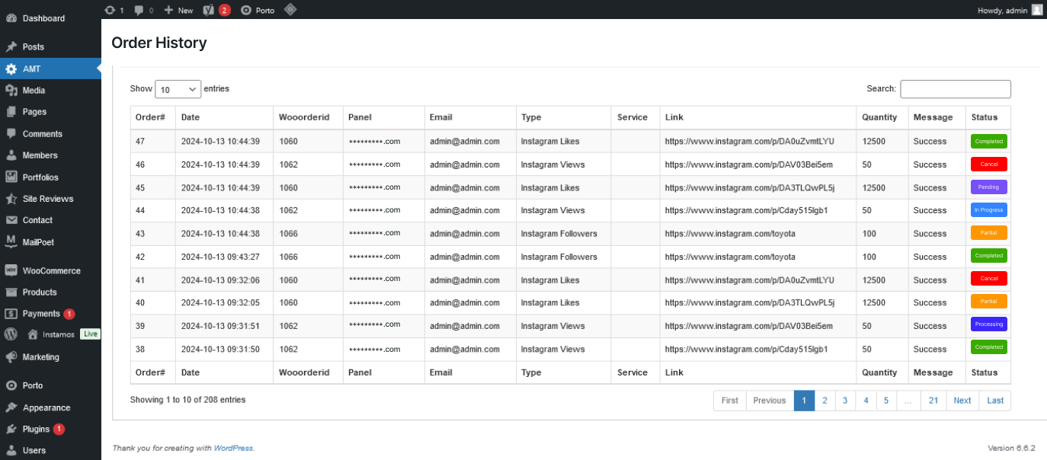Click the updates icon in admin bar
Viewport: 1047px width, 460px height.
click(110, 10)
